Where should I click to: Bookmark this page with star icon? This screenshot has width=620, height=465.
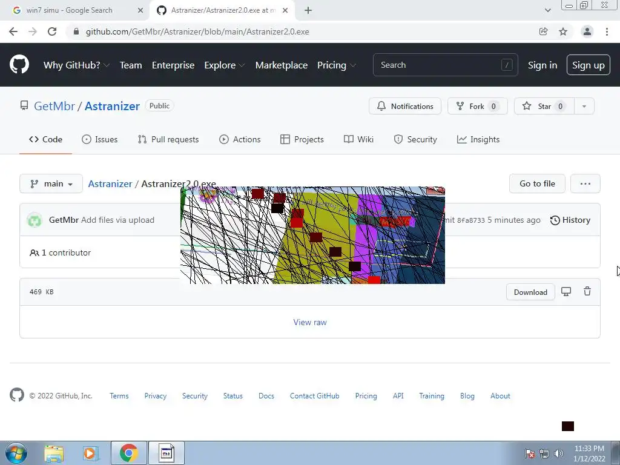tap(563, 31)
